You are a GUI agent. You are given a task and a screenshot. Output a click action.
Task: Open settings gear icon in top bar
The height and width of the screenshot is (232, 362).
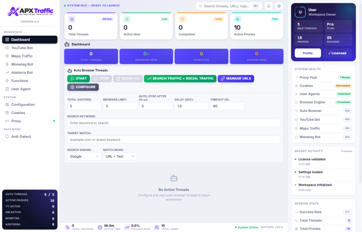(x=279, y=6)
